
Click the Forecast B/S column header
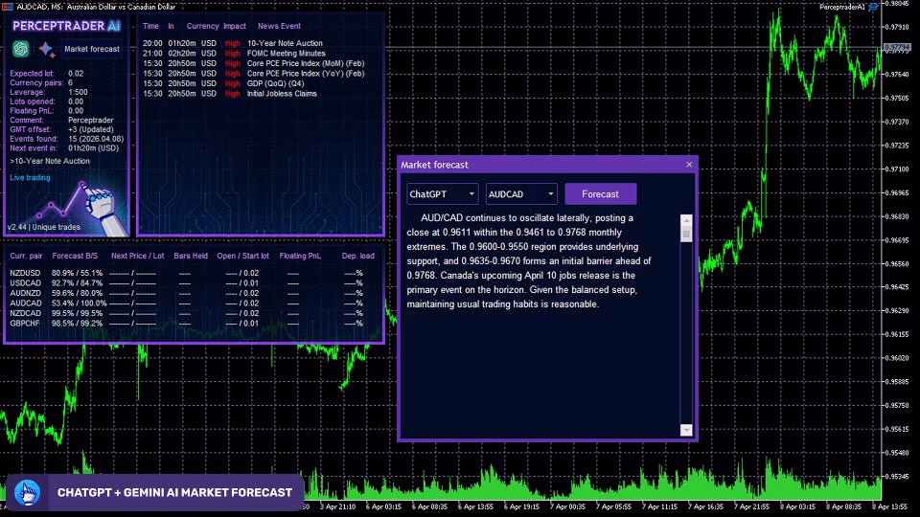pyautogui.click(x=75, y=256)
